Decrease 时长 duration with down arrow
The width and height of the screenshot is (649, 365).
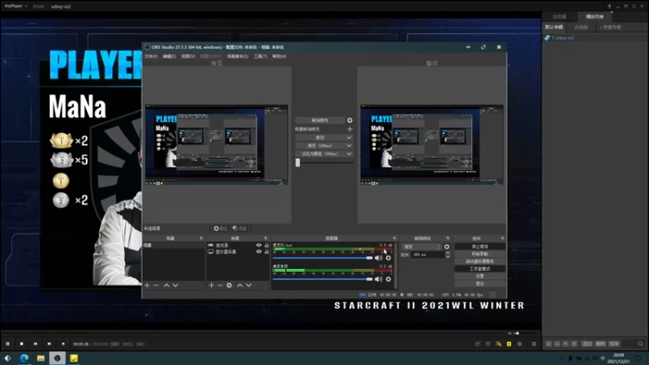(x=448, y=256)
